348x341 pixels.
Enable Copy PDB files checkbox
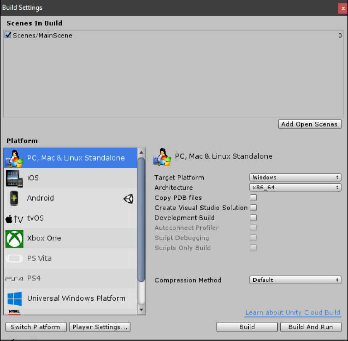(253, 198)
